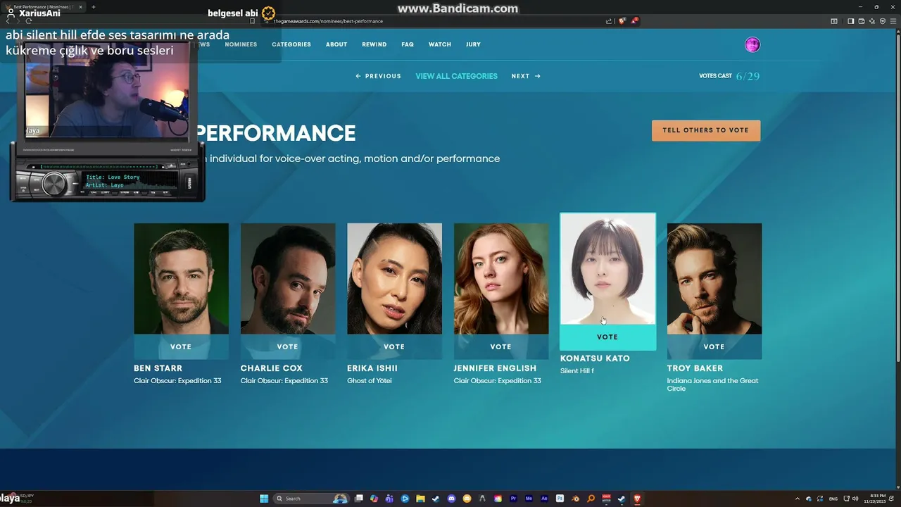Click the Brave Rewards triangle icon
The image size is (901, 507).
(x=634, y=21)
